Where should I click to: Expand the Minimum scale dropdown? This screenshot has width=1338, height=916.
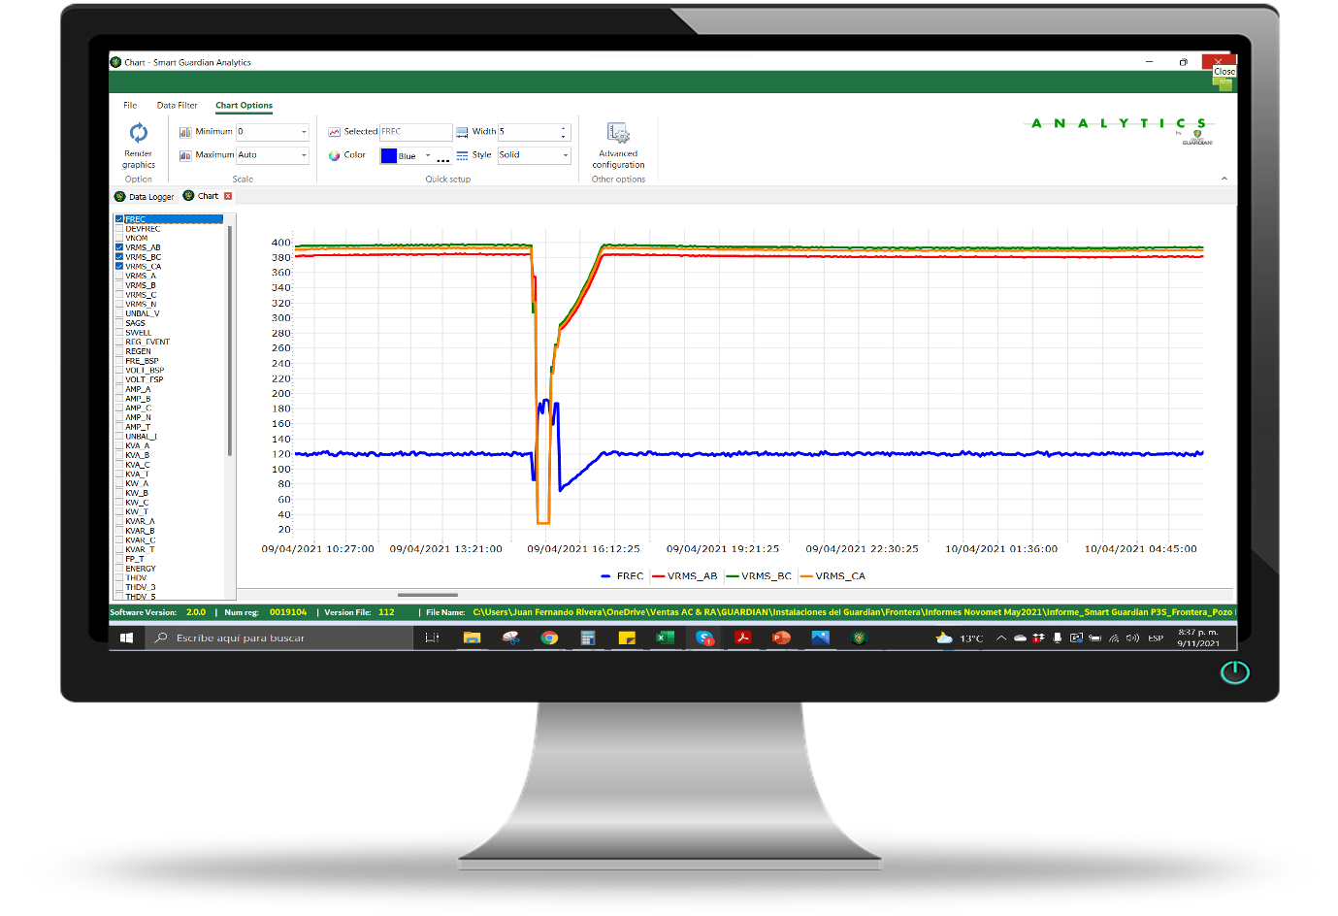tap(303, 132)
